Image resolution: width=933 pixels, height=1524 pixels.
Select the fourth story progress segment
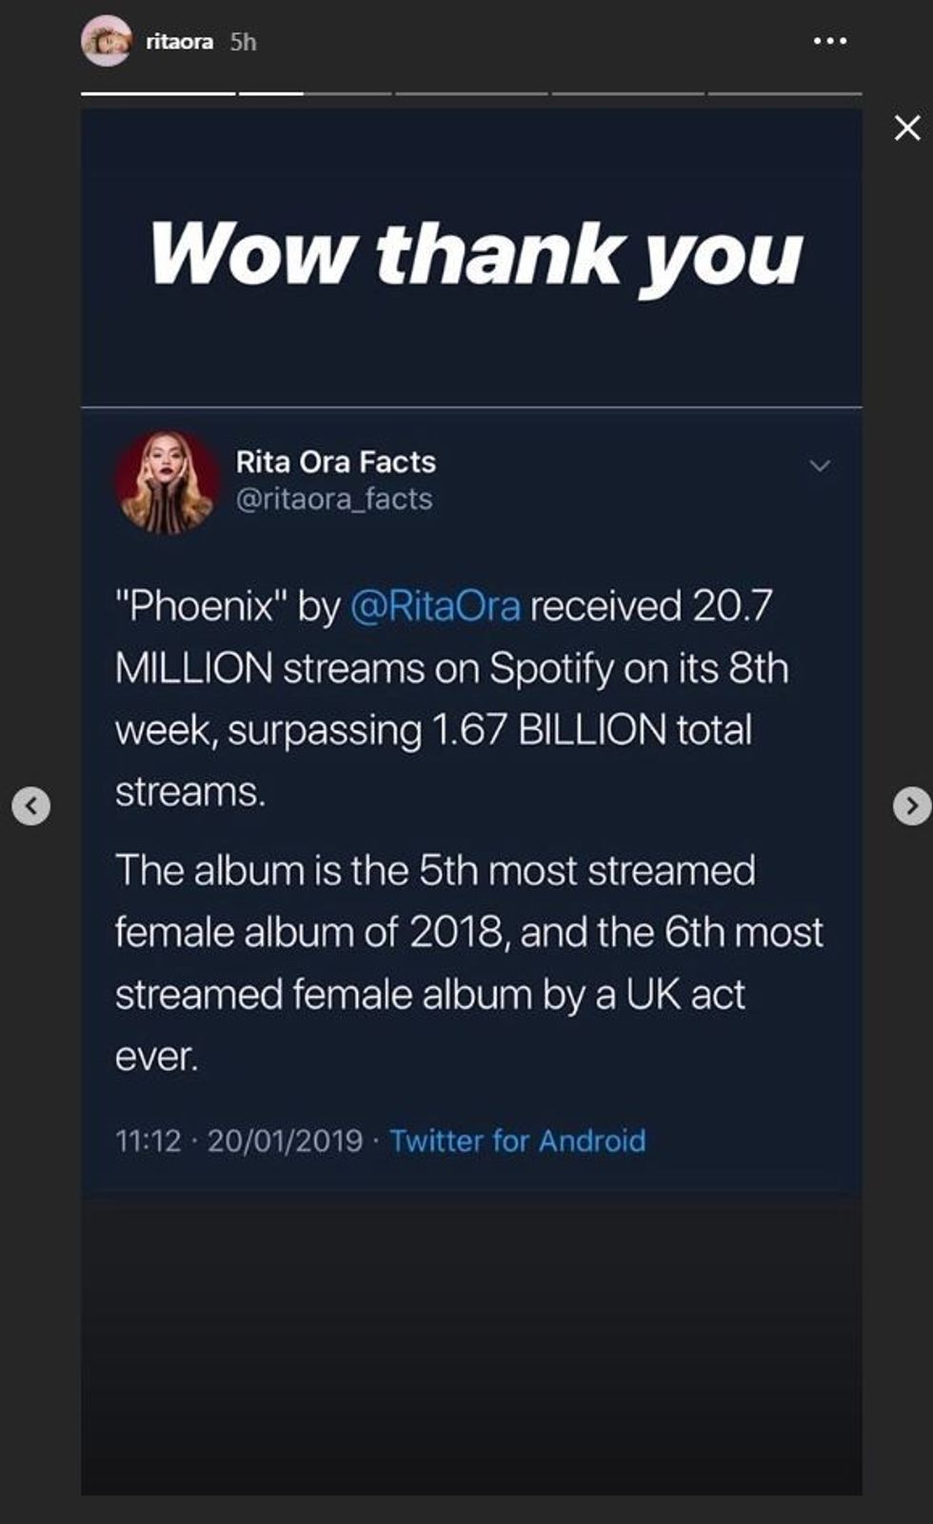coord(628,93)
